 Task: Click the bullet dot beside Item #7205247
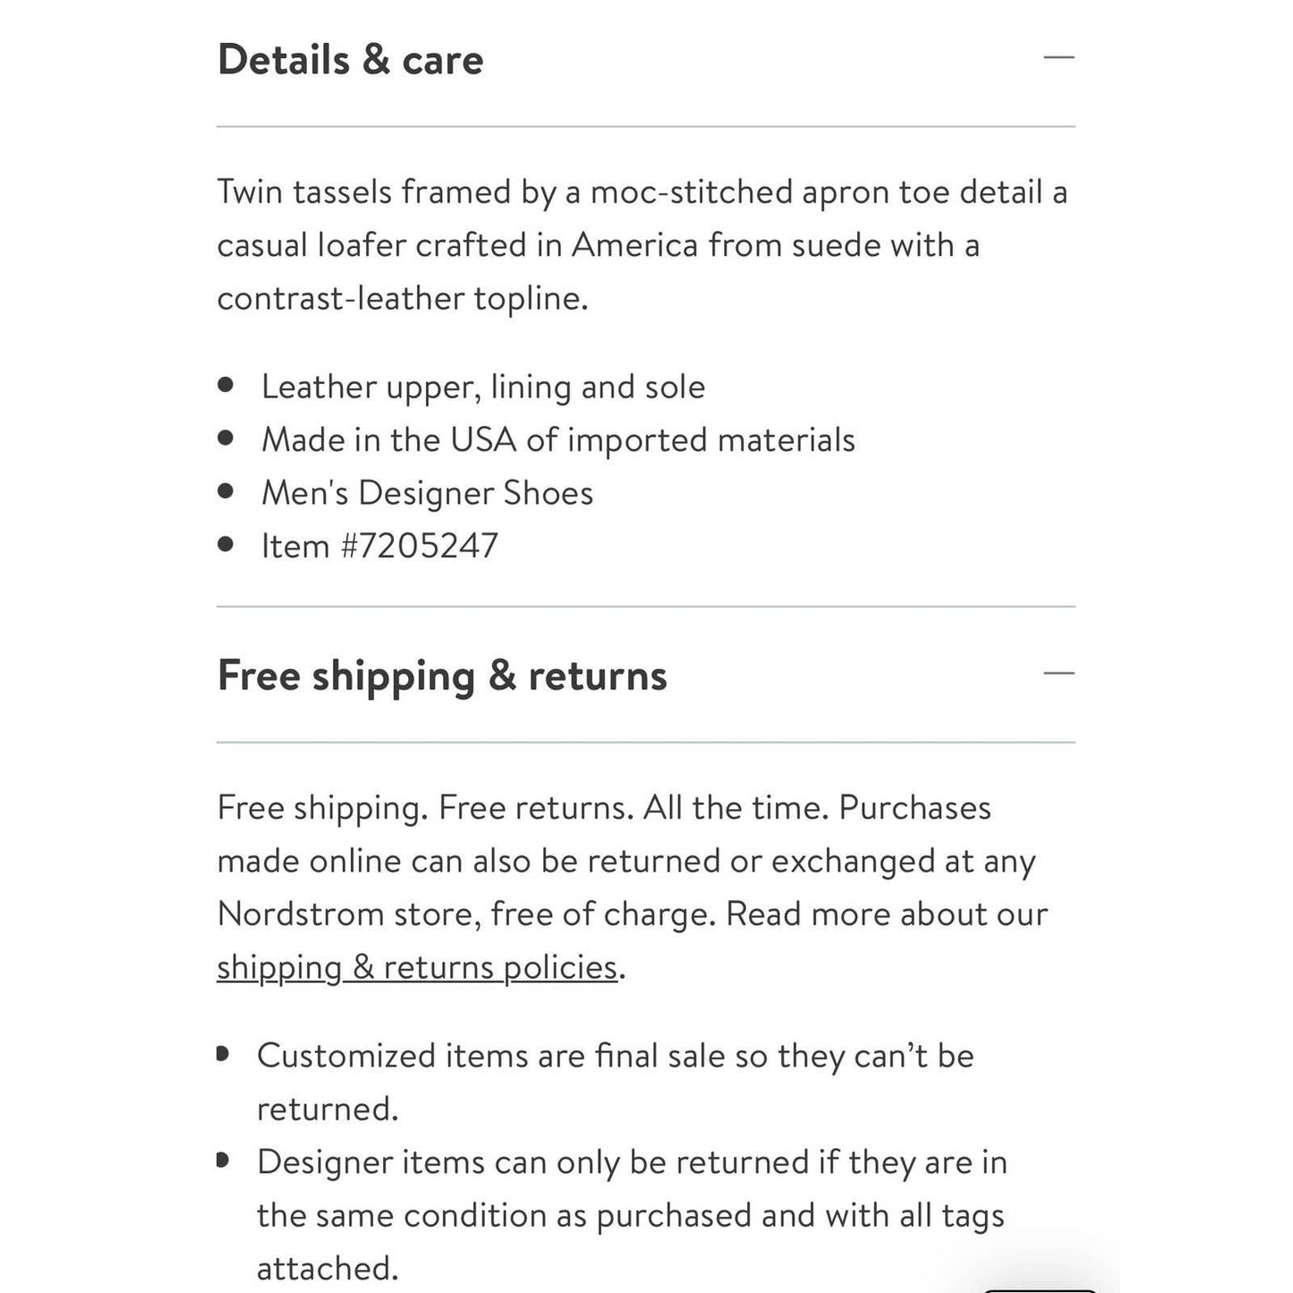225,544
